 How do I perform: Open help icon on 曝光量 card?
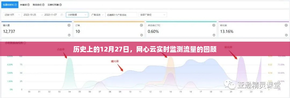pyautogui.click(x=69, y=35)
